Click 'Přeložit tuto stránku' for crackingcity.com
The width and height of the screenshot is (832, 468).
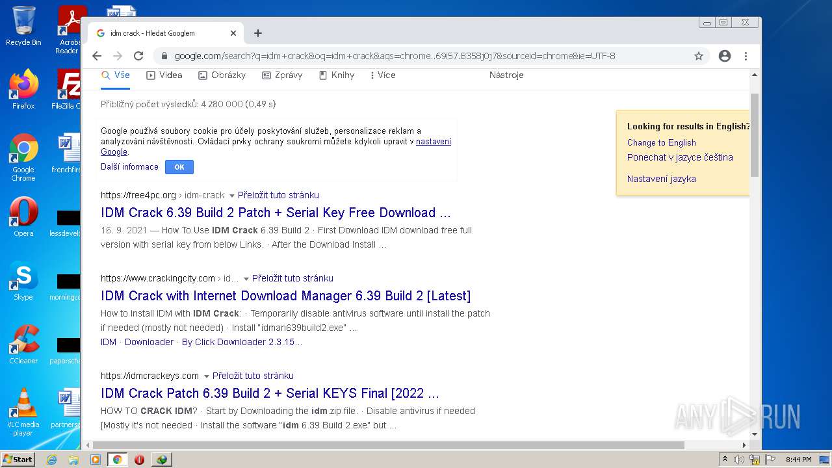292,278
